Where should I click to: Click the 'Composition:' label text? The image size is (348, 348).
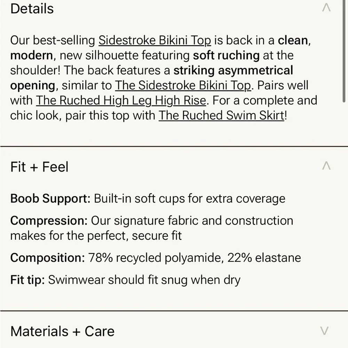[x=47, y=258]
